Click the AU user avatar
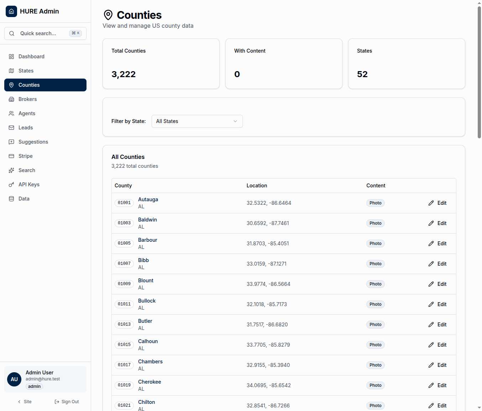482x411 pixels. pos(14,379)
